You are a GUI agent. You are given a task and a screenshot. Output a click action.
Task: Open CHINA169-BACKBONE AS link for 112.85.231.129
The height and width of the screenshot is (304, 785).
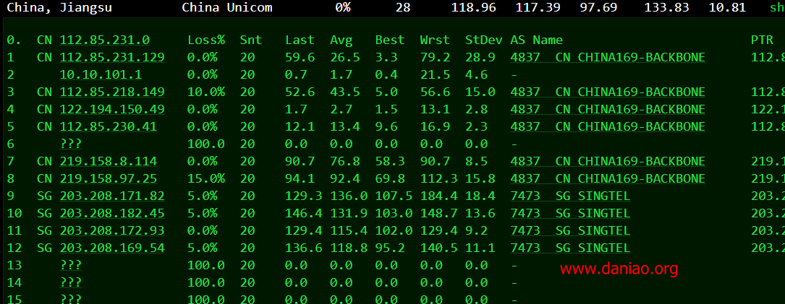[608, 58]
